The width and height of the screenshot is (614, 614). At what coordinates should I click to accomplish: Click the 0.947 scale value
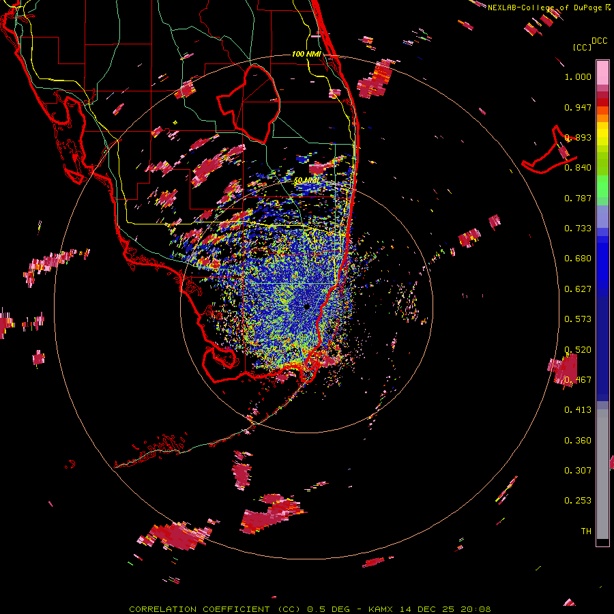578,107
